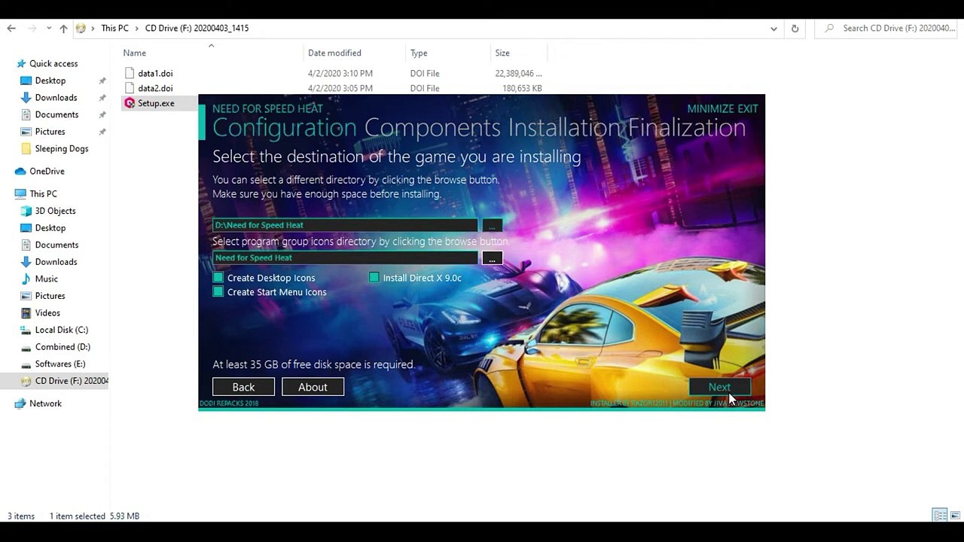Open Softwares (E:) drive

(x=60, y=364)
